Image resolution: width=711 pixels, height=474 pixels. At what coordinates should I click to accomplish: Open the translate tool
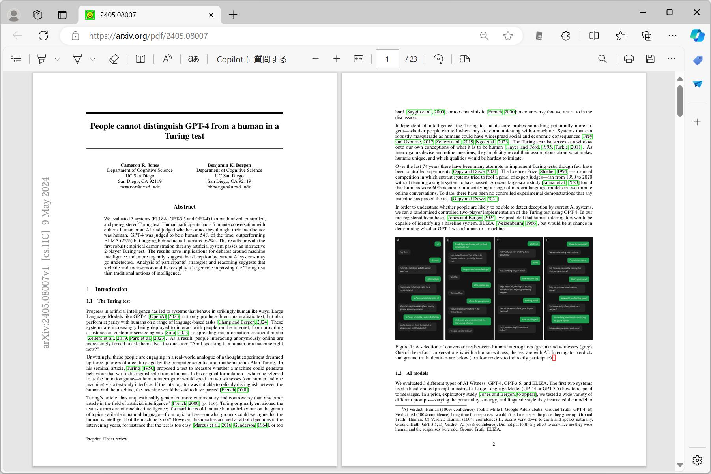pyautogui.click(x=193, y=59)
